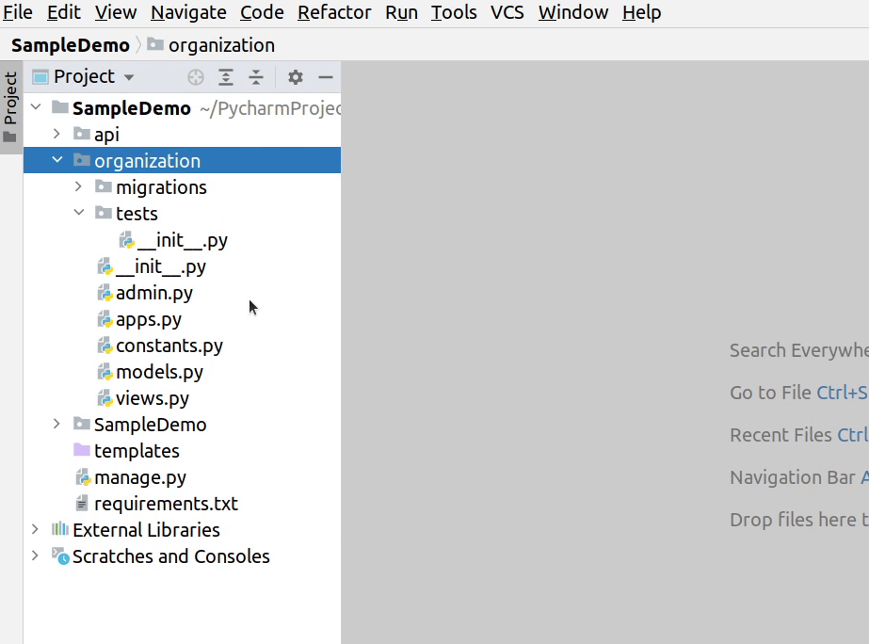
Task: Click organization in the breadcrumb bar
Action: pos(221,44)
